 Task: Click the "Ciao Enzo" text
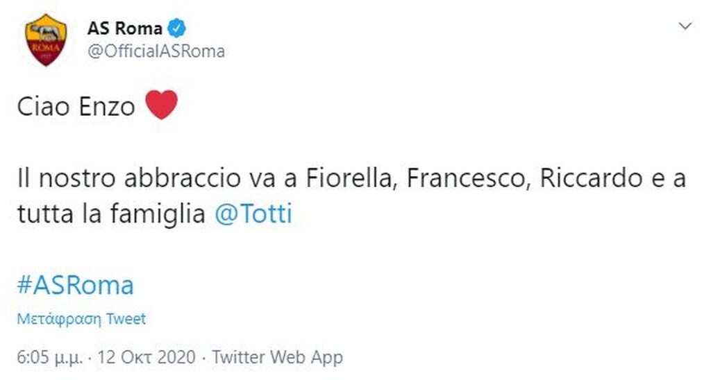tap(76, 106)
